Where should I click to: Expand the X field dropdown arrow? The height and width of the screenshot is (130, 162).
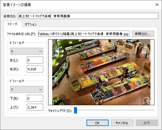(40, 51)
